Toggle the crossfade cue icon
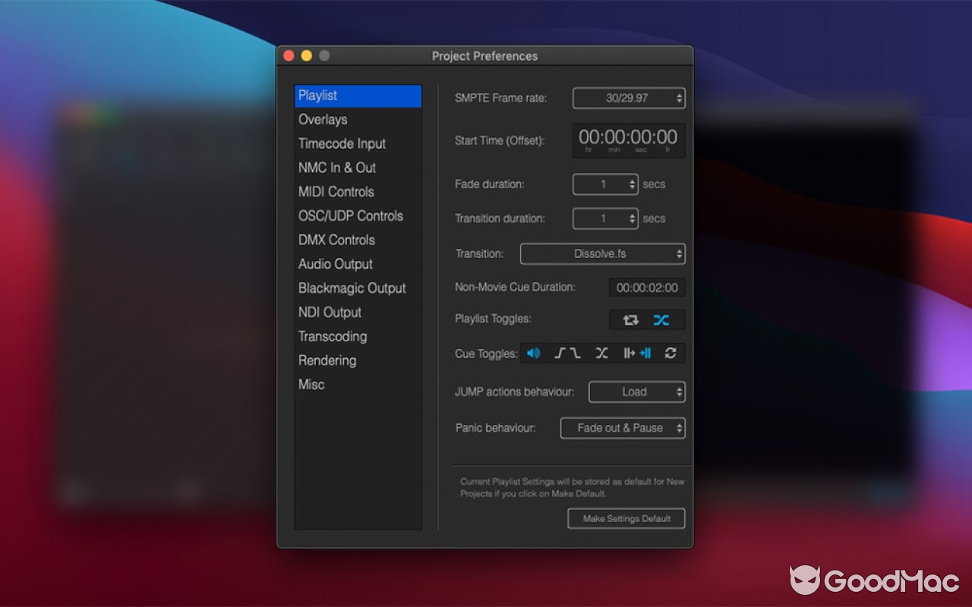The image size is (972, 607). coord(601,353)
